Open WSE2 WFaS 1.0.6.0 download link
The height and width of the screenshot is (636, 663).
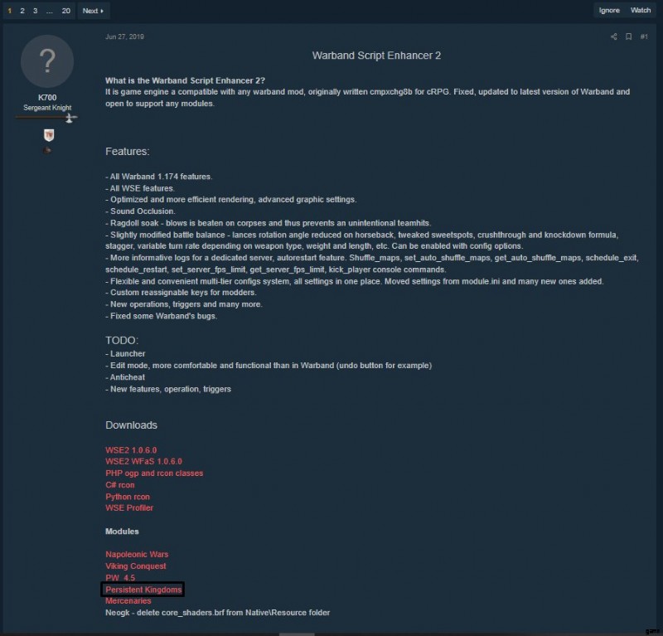coord(143,461)
